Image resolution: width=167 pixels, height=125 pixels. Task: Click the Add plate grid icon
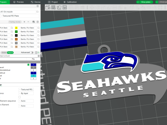point(54,7)
